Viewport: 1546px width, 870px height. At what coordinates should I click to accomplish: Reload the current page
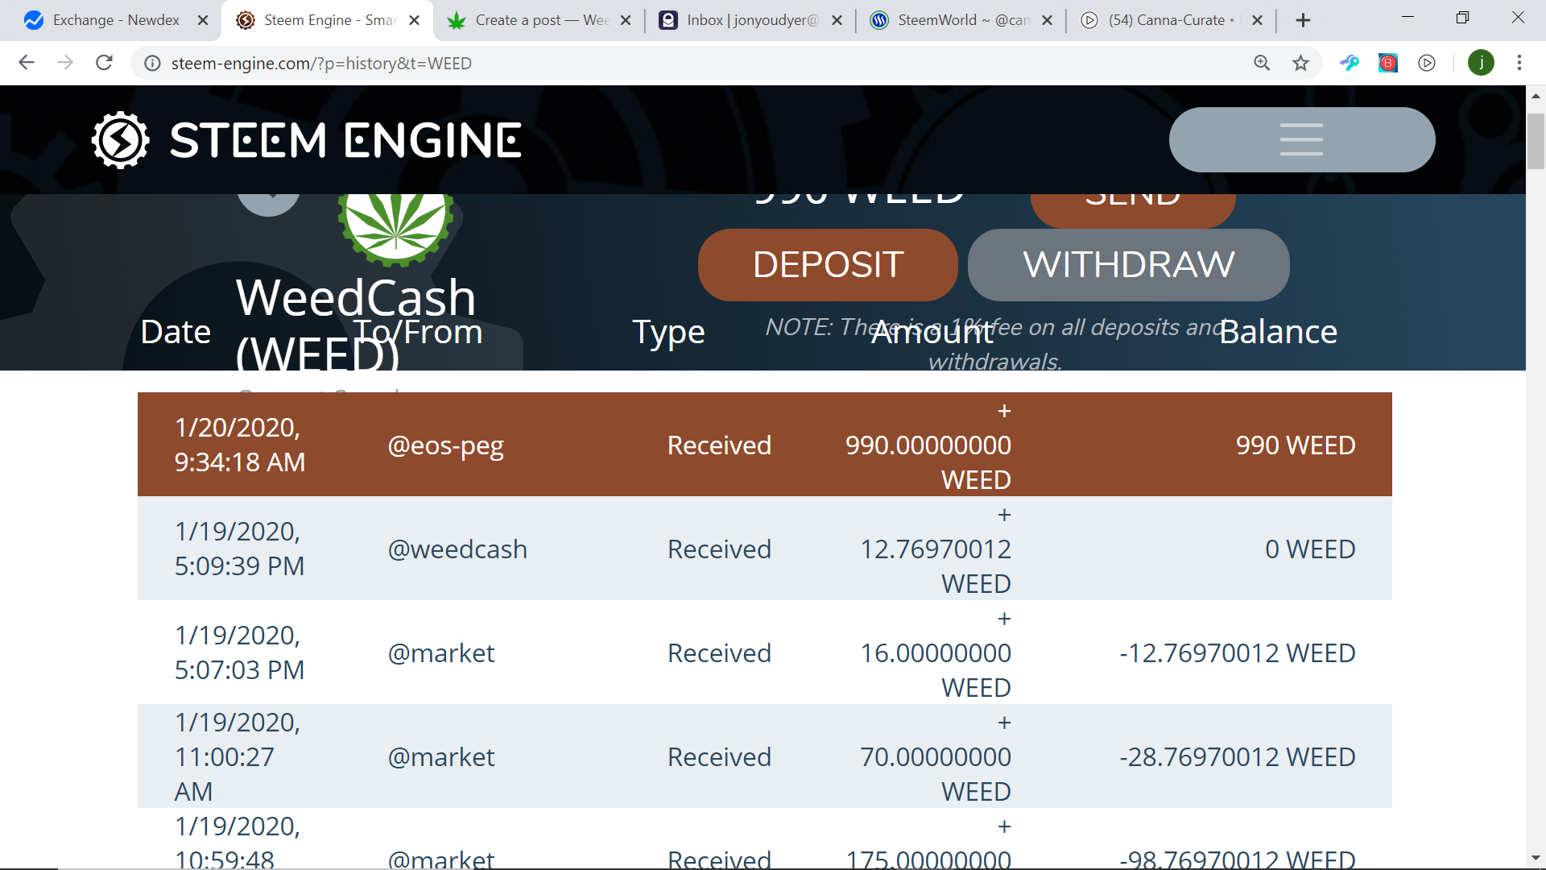click(x=104, y=63)
